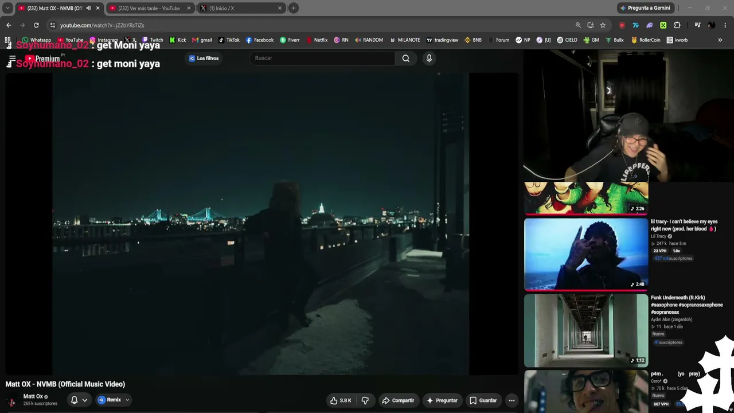Open the tradingview bookmark

click(x=442, y=40)
